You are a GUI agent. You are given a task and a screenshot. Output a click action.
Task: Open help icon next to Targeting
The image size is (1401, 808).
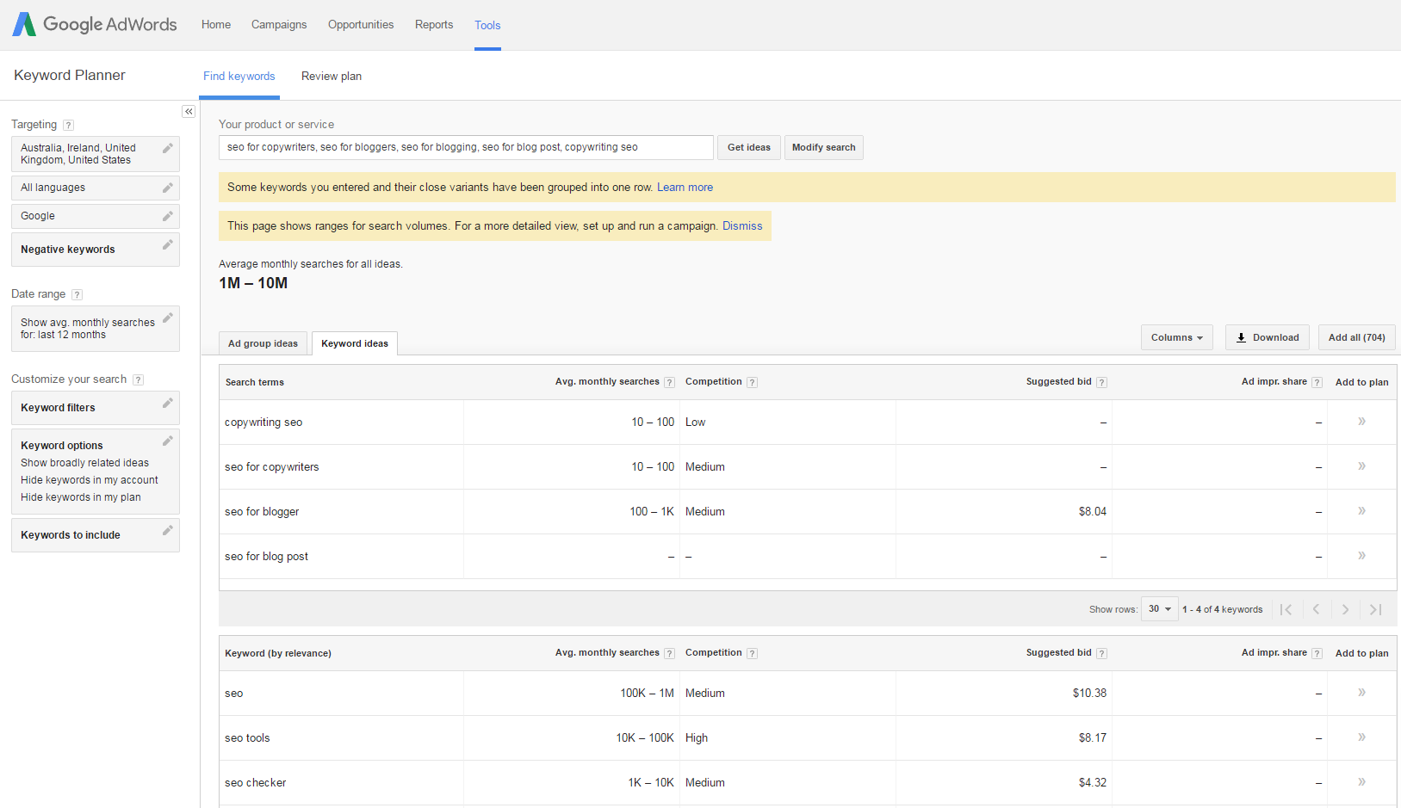[x=69, y=125]
